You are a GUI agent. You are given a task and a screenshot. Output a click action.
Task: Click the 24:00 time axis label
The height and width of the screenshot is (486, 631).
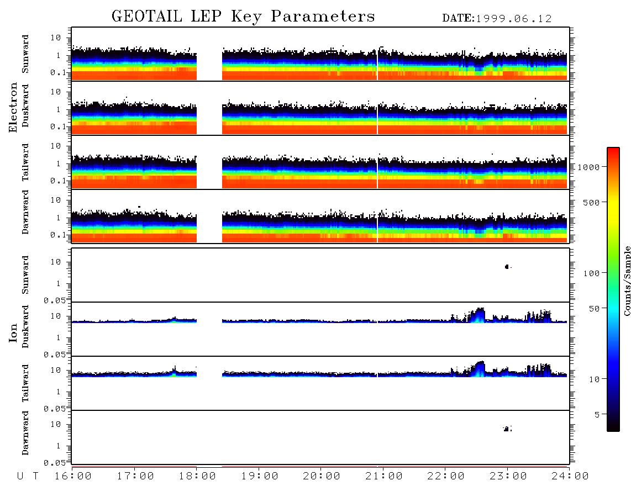(570, 476)
